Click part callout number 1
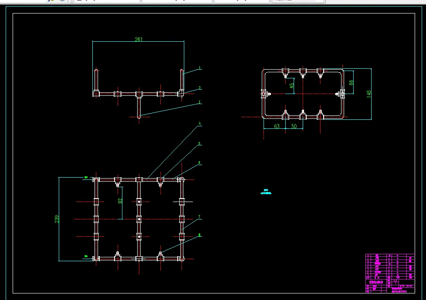This screenshot has height=300, width=426. tap(199, 68)
